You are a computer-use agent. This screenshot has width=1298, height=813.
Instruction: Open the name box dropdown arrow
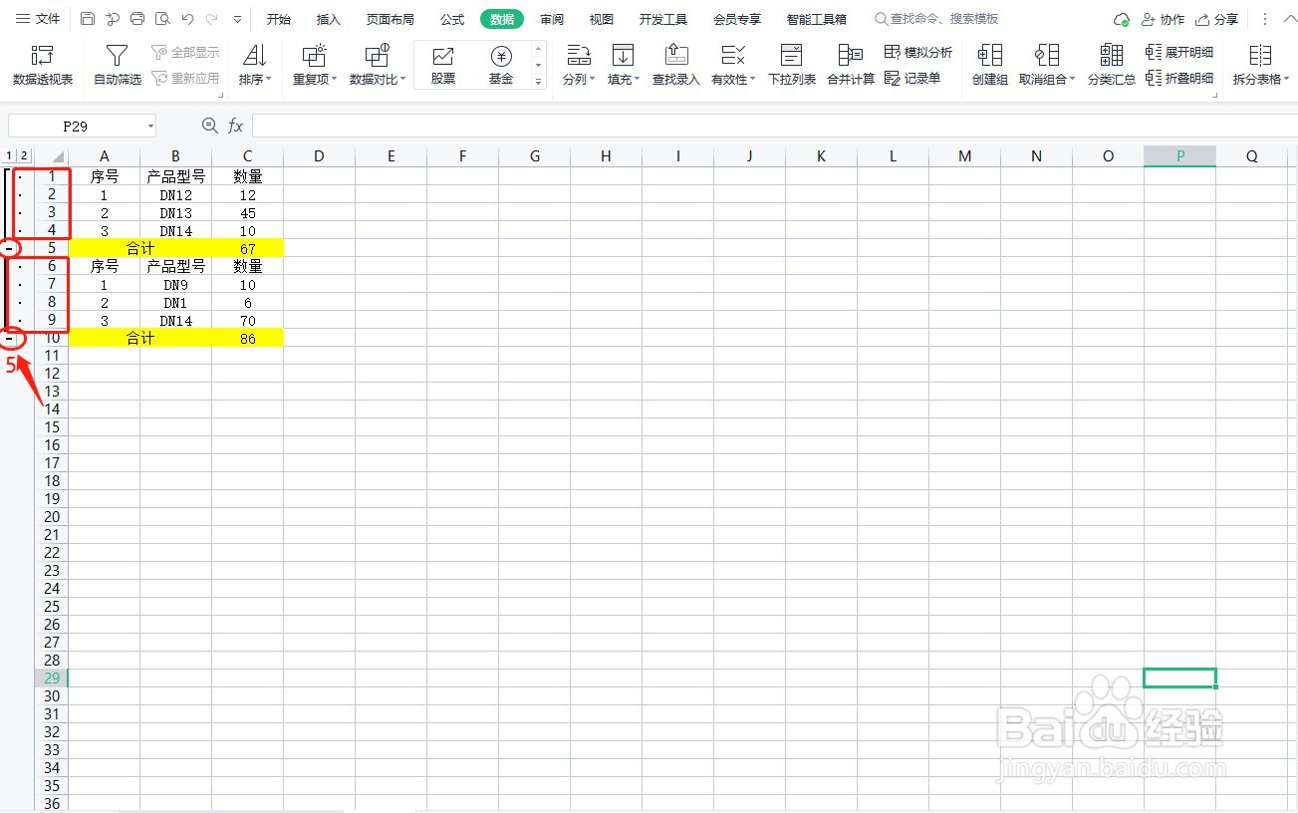coord(150,126)
